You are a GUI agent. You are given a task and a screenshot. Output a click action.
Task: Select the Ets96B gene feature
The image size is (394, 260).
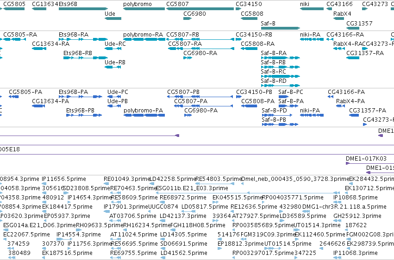pyautogui.click(x=83, y=9)
